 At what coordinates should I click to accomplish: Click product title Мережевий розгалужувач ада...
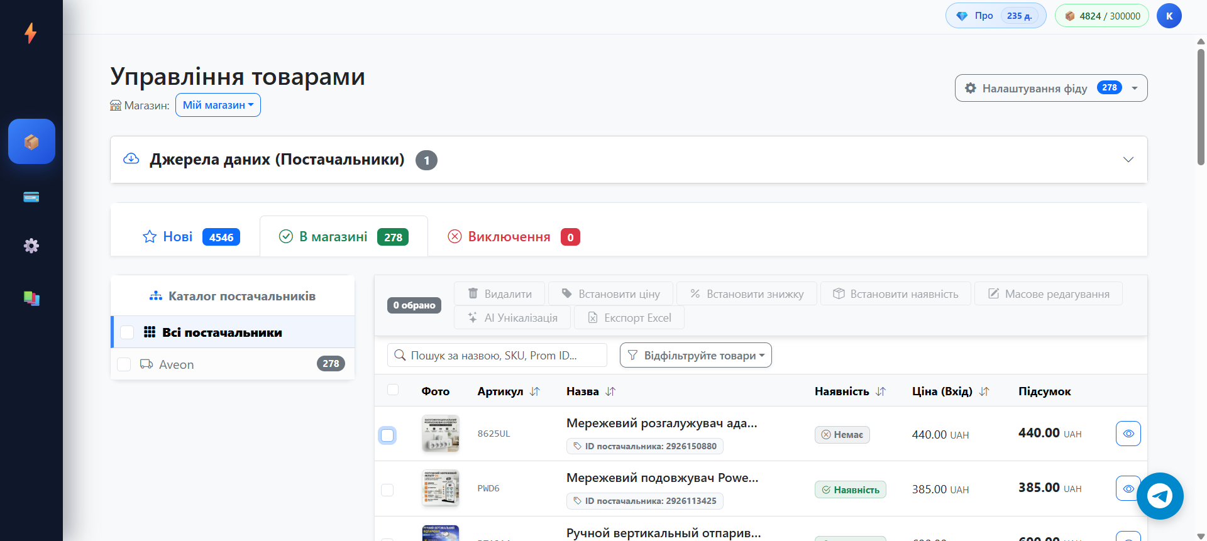click(661, 423)
